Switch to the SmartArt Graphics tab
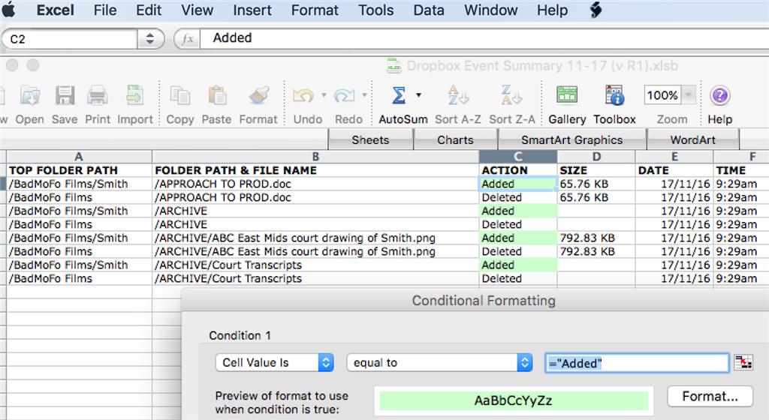This screenshot has width=769, height=420. pyautogui.click(x=571, y=140)
